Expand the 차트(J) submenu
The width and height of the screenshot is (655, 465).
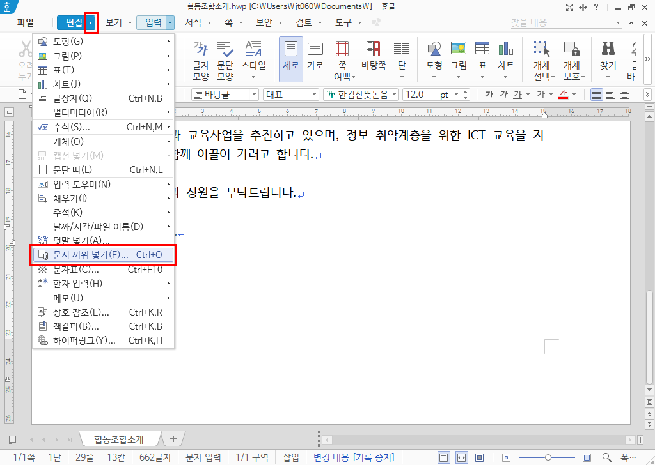[x=103, y=84]
